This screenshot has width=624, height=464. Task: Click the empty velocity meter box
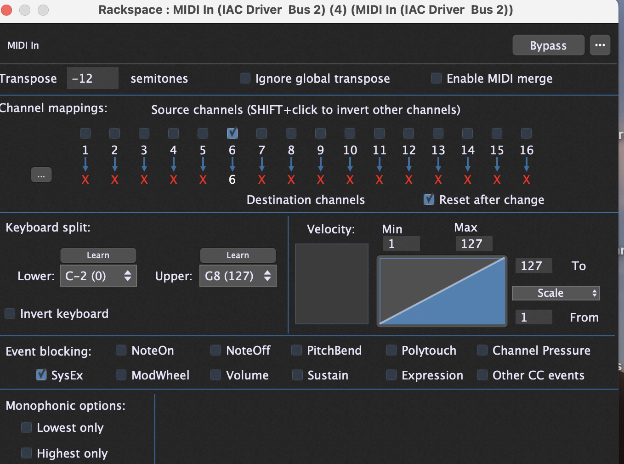[332, 284]
